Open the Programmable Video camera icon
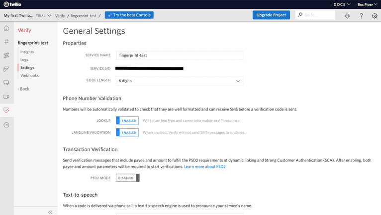Viewport: 381px width, 215px height. [x=6, y=97]
